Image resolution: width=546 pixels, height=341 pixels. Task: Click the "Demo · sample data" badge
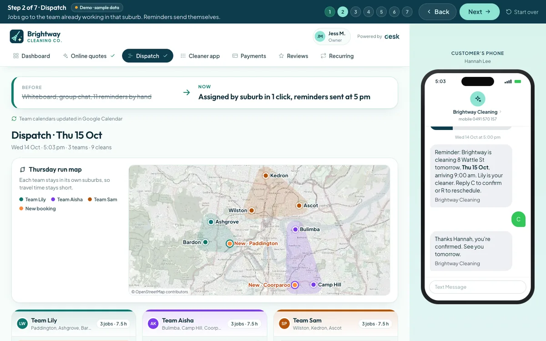click(97, 8)
